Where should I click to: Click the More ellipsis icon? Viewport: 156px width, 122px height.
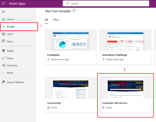(x=3, y=73)
